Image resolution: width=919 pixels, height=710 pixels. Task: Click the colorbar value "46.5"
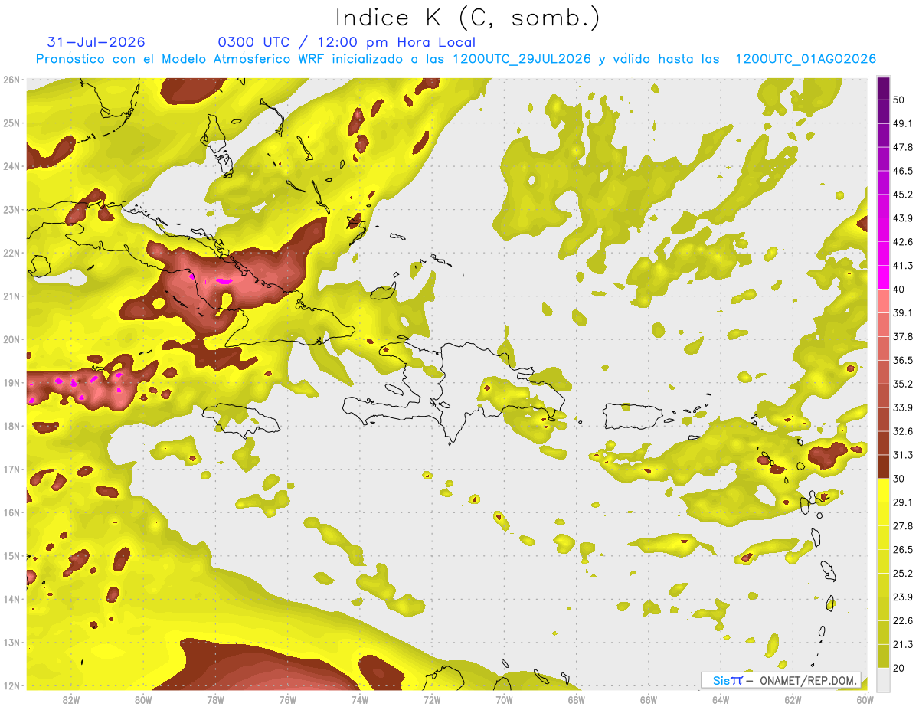(902, 171)
